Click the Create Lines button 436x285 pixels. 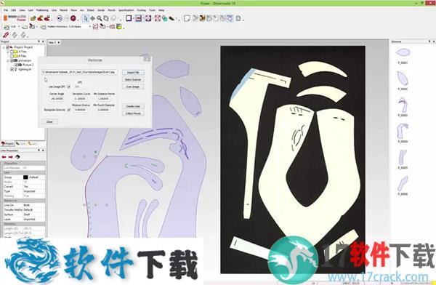[x=133, y=106]
